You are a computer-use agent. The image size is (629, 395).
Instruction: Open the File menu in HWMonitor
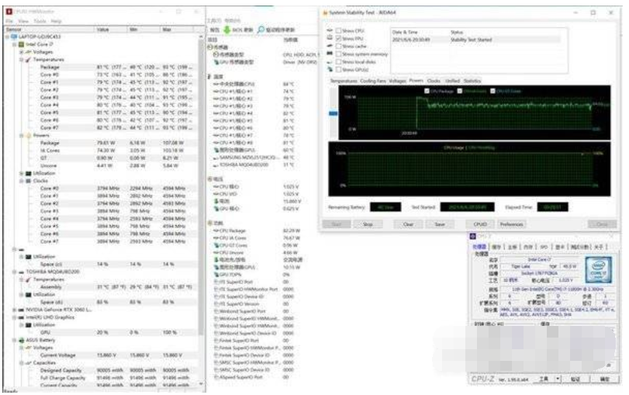pyautogui.click(x=9, y=21)
